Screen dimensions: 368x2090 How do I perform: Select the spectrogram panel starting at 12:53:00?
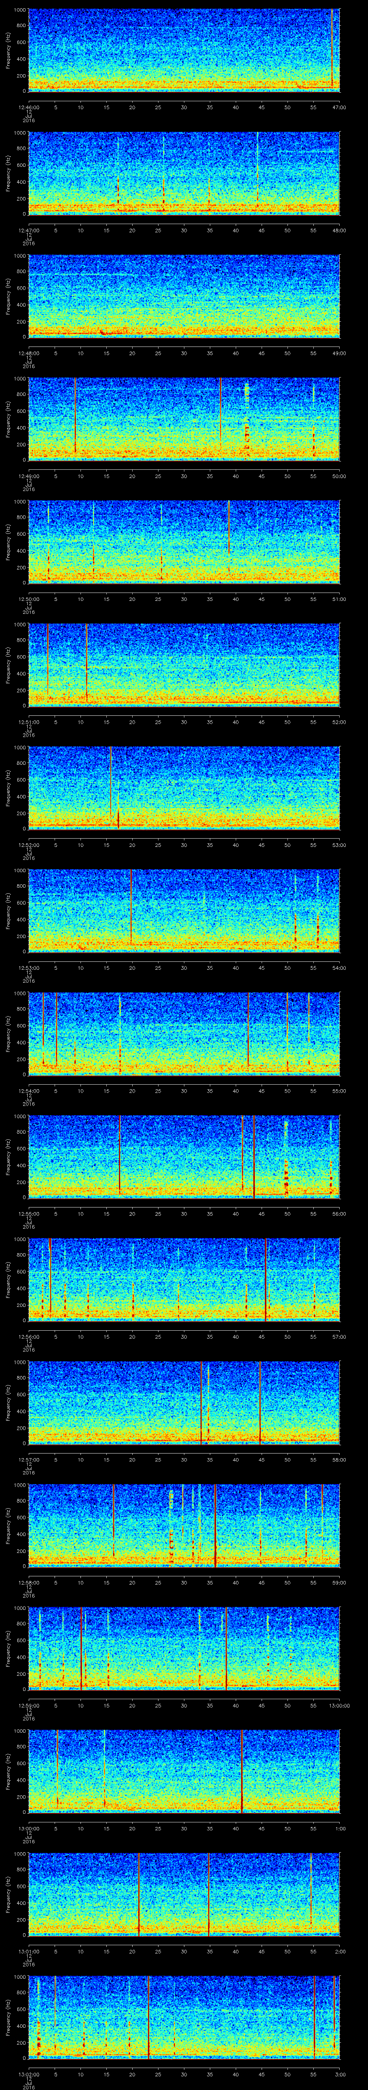[x=184, y=910]
